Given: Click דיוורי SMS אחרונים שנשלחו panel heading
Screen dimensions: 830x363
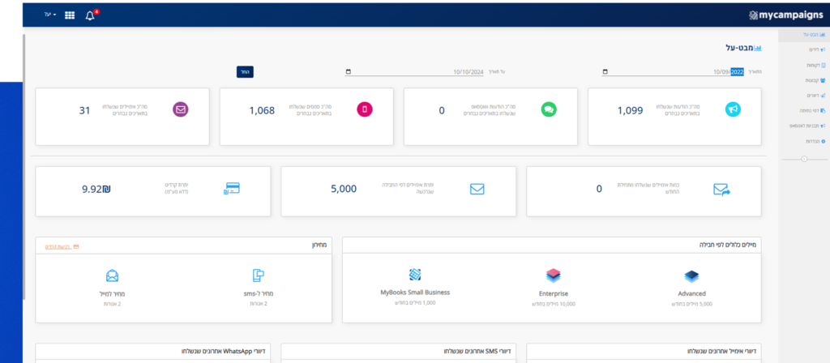Looking at the screenshot, I should pyautogui.click(x=477, y=352).
